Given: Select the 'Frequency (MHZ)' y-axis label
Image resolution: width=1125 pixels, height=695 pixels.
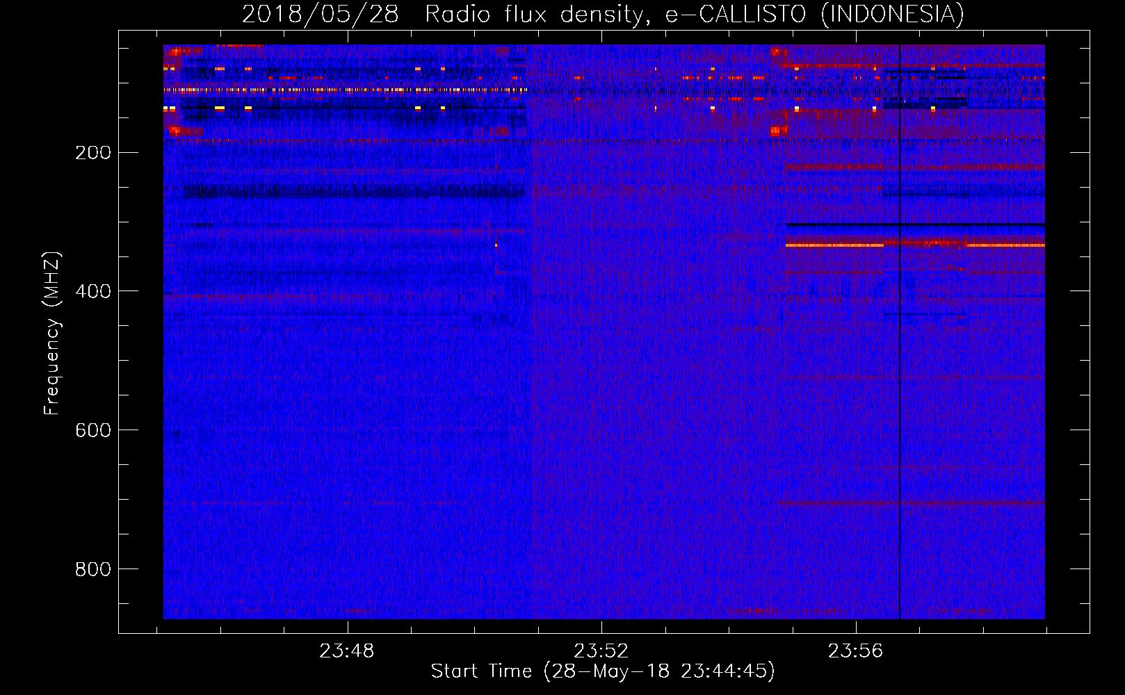Looking at the screenshot, I should click(x=51, y=334).
